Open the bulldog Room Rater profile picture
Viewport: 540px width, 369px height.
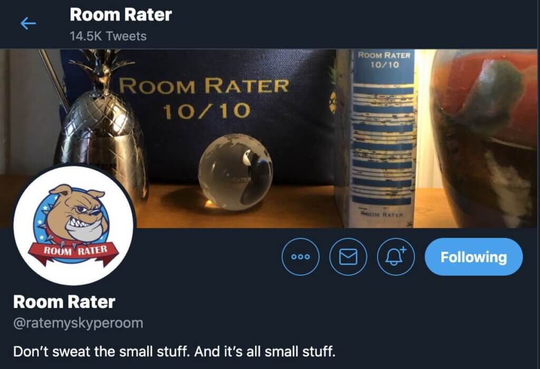73,225
